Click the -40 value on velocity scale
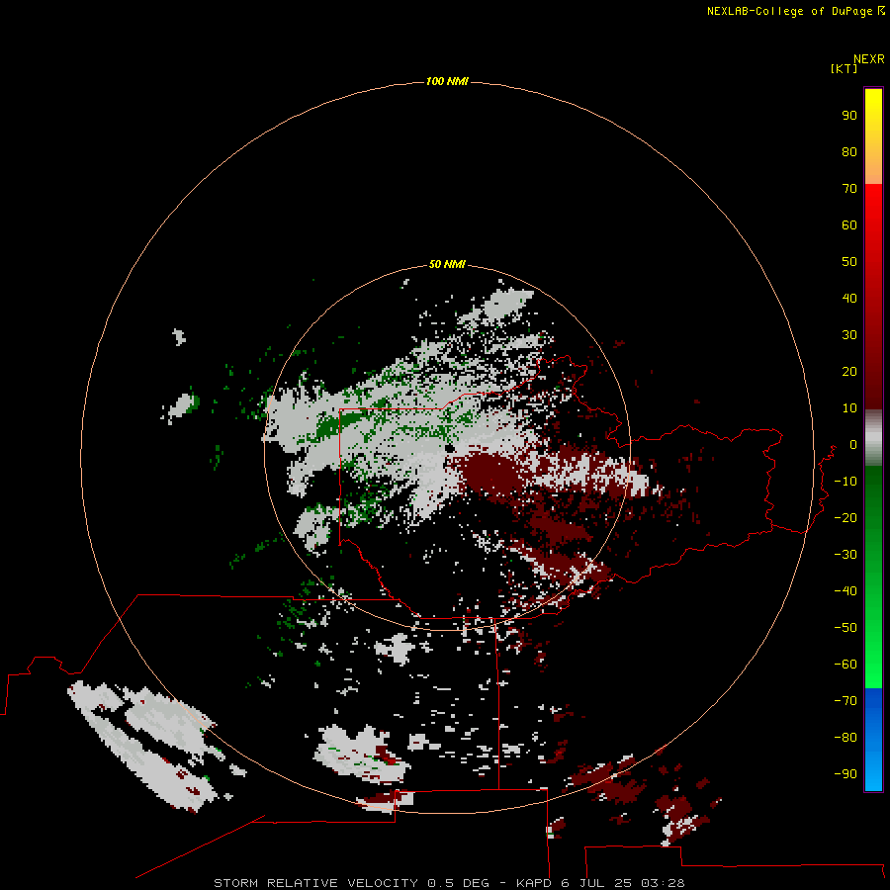Screen dimensions: 890x890 point(845,591)
